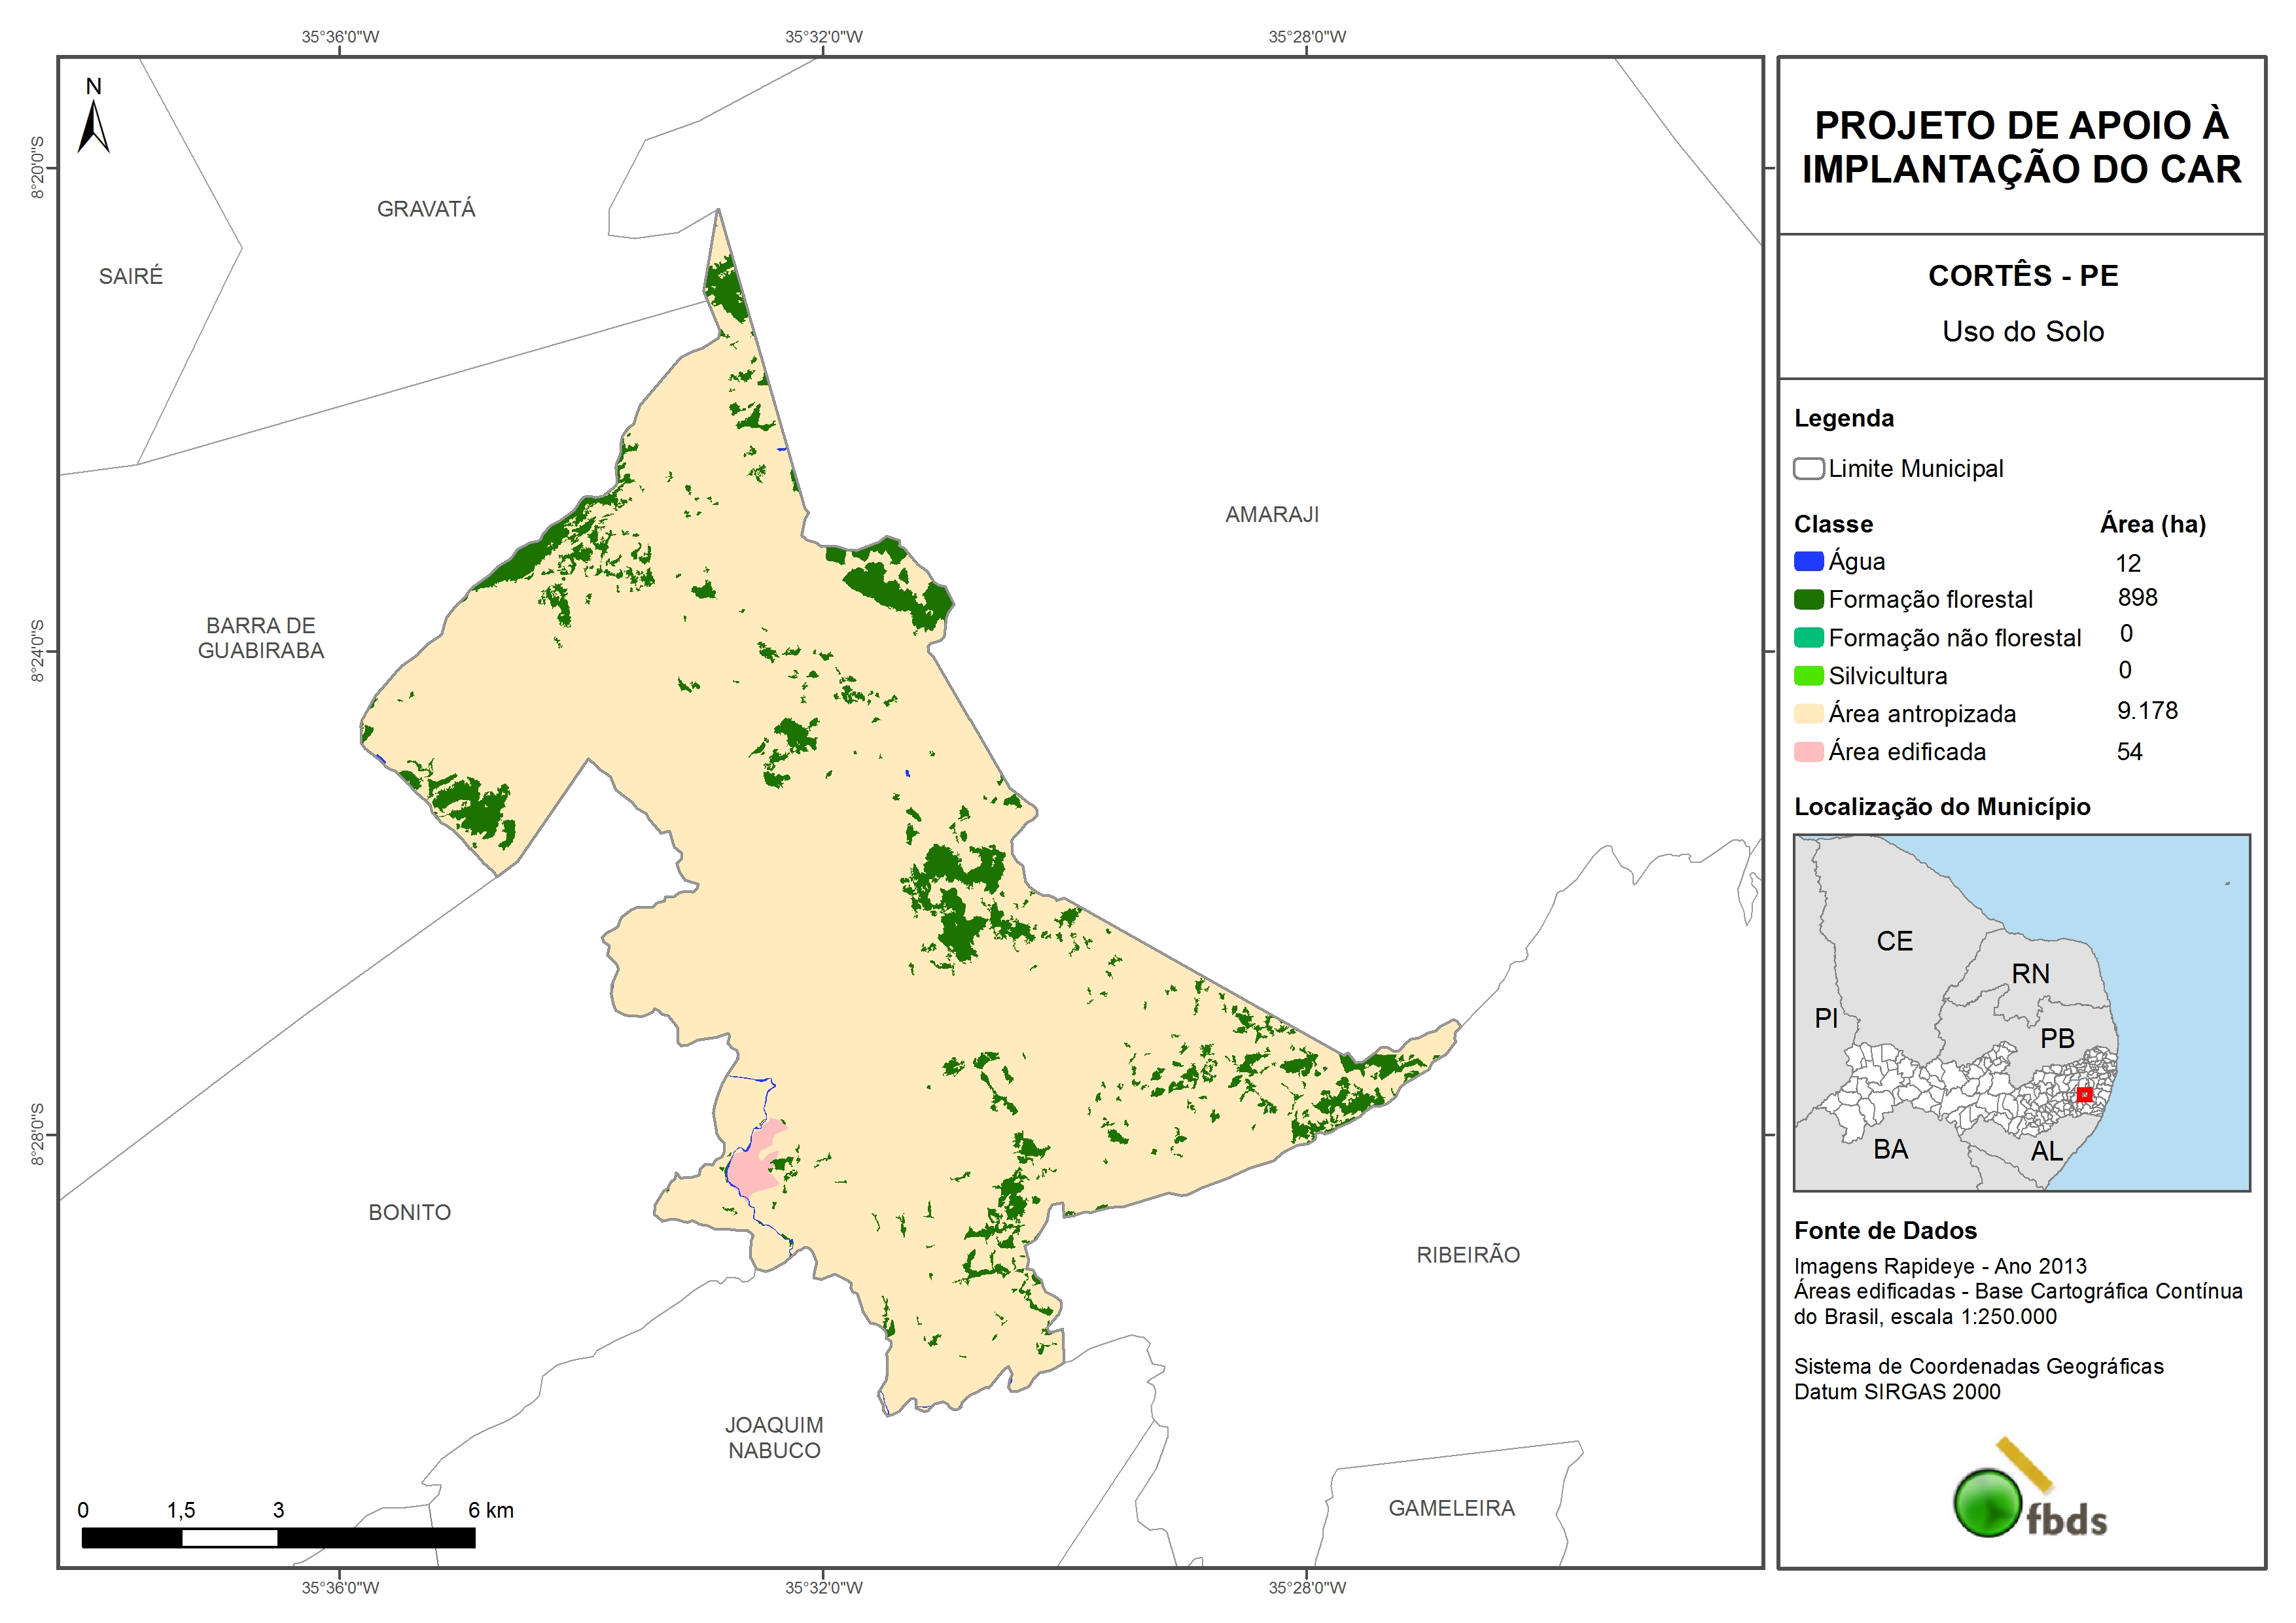Click the Localização do Município inset map
Screen dimensions: 2296x1623
click(2021, 1012)
